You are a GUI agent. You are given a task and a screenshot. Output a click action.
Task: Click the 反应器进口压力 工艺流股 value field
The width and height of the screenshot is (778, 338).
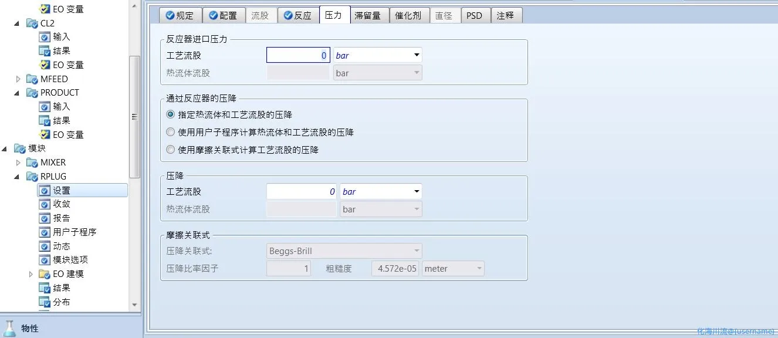[298, 55]
